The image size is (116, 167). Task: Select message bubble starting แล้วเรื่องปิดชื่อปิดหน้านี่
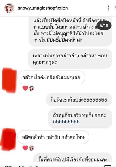(x=70, y=31)
